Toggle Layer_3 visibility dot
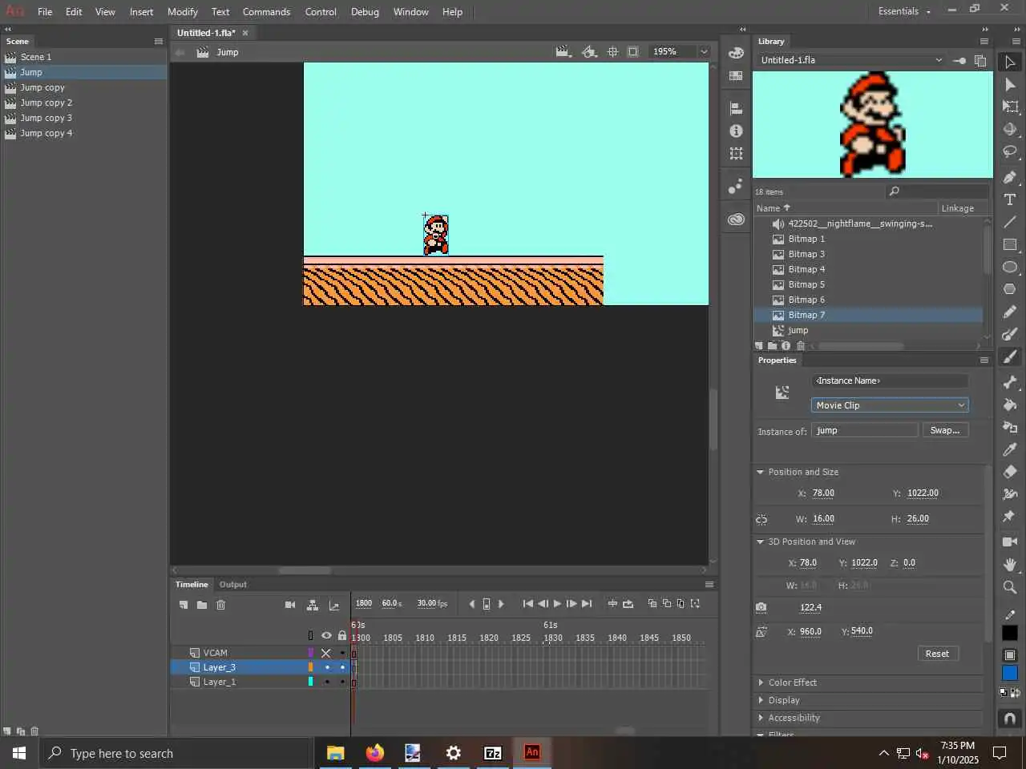 326,667
